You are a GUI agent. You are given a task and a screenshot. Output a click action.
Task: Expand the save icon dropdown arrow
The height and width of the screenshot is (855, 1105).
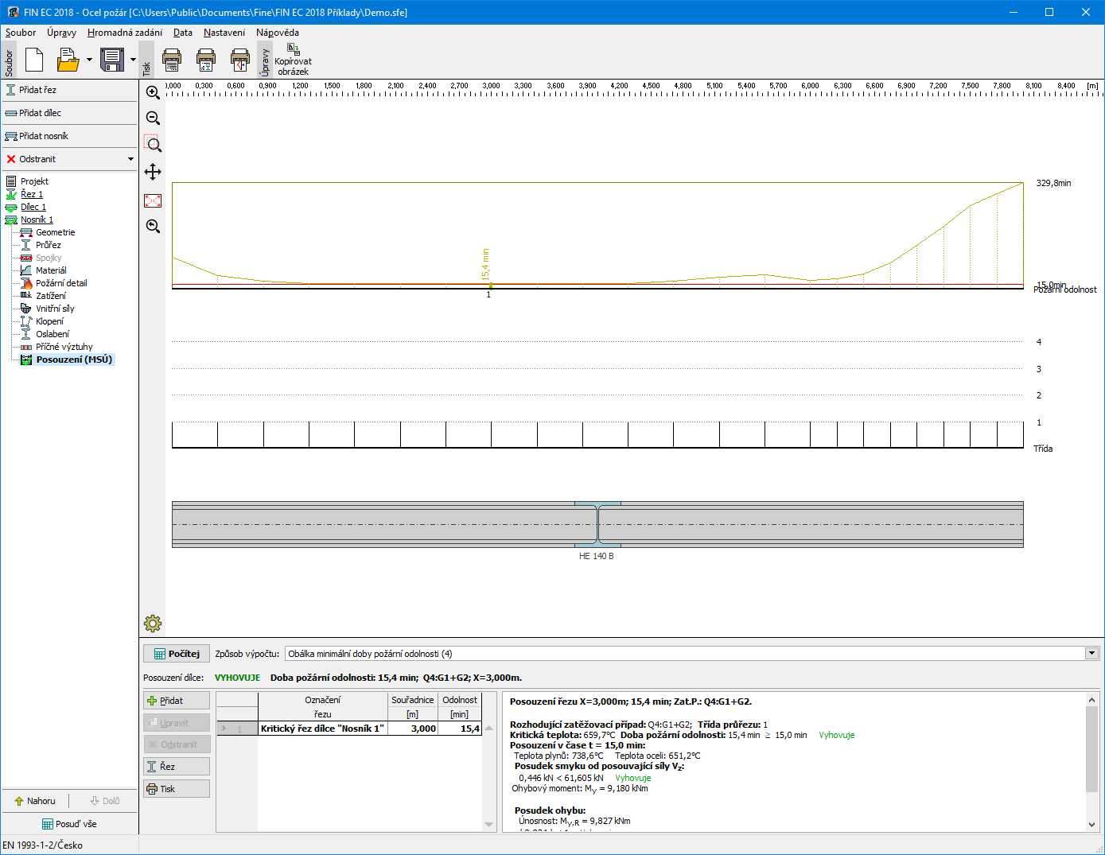click(x=133, y=60)
